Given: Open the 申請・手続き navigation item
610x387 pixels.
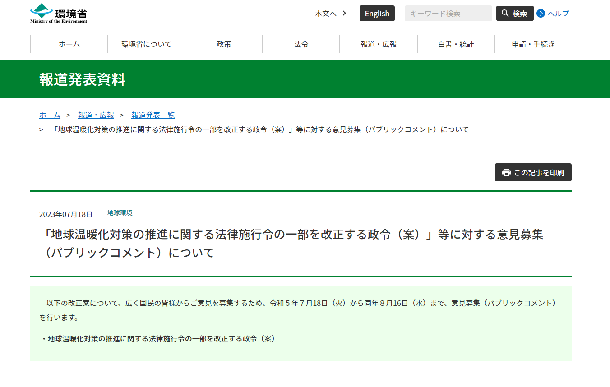Looking at the screenshot, I should tap(533, 44).
